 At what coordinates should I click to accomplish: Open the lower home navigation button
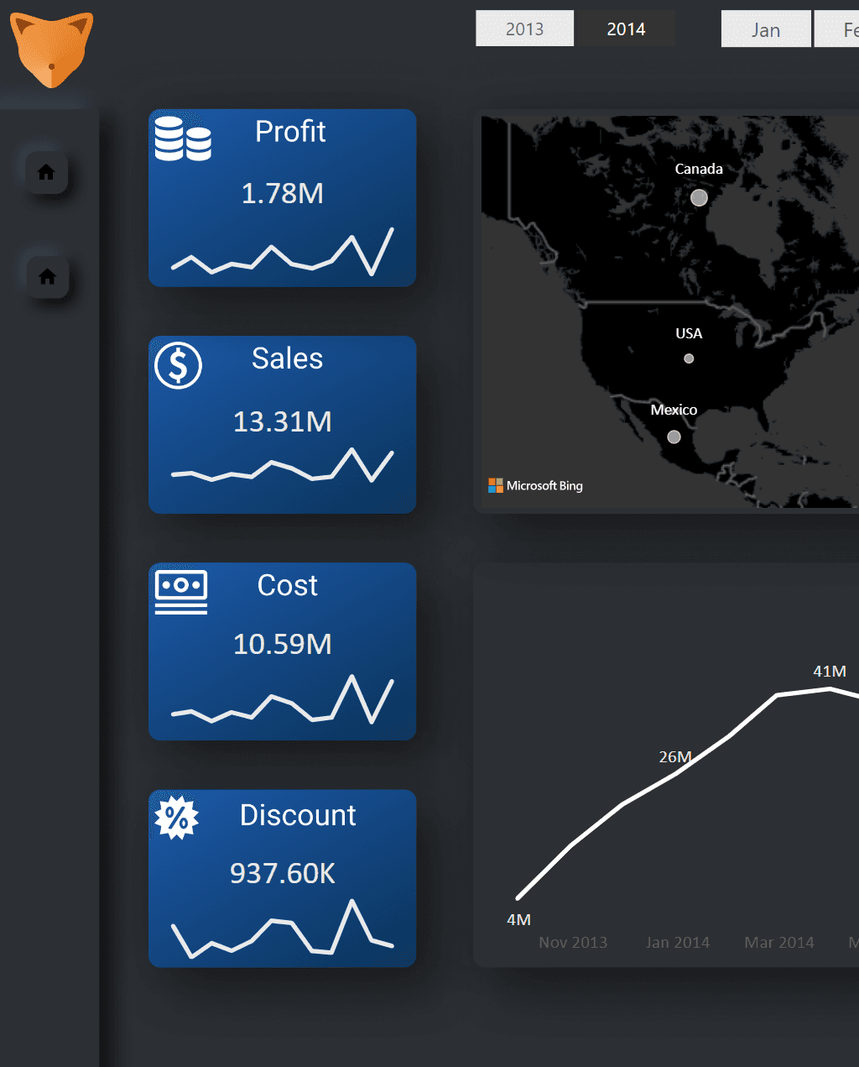pyautogui.click(x=48, y=276)
